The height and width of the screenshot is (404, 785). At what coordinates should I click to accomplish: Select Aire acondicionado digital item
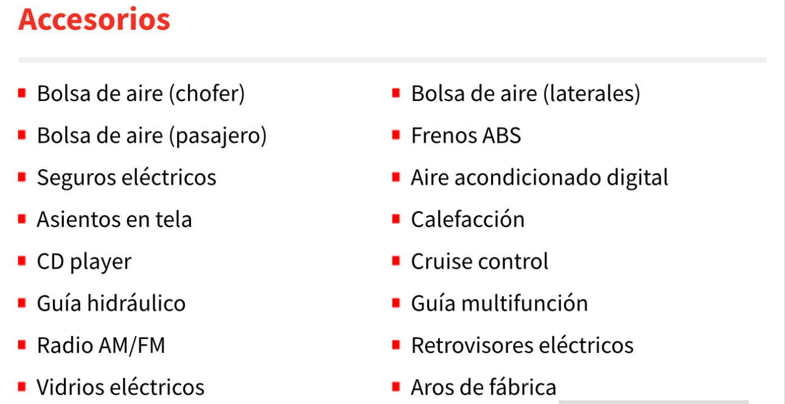[x=540, y=178]
